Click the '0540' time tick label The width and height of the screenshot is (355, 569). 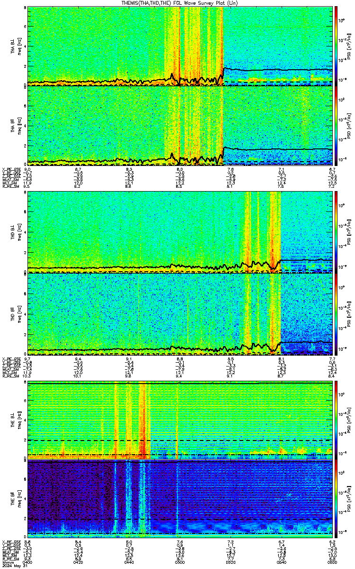tap(281, 562)
